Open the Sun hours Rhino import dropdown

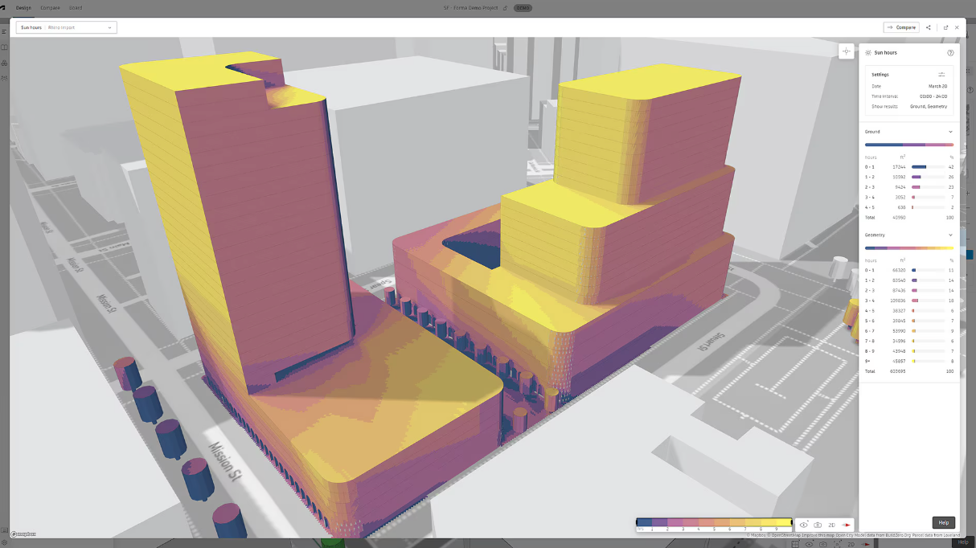pyautogui.click(x=66, y=27)
